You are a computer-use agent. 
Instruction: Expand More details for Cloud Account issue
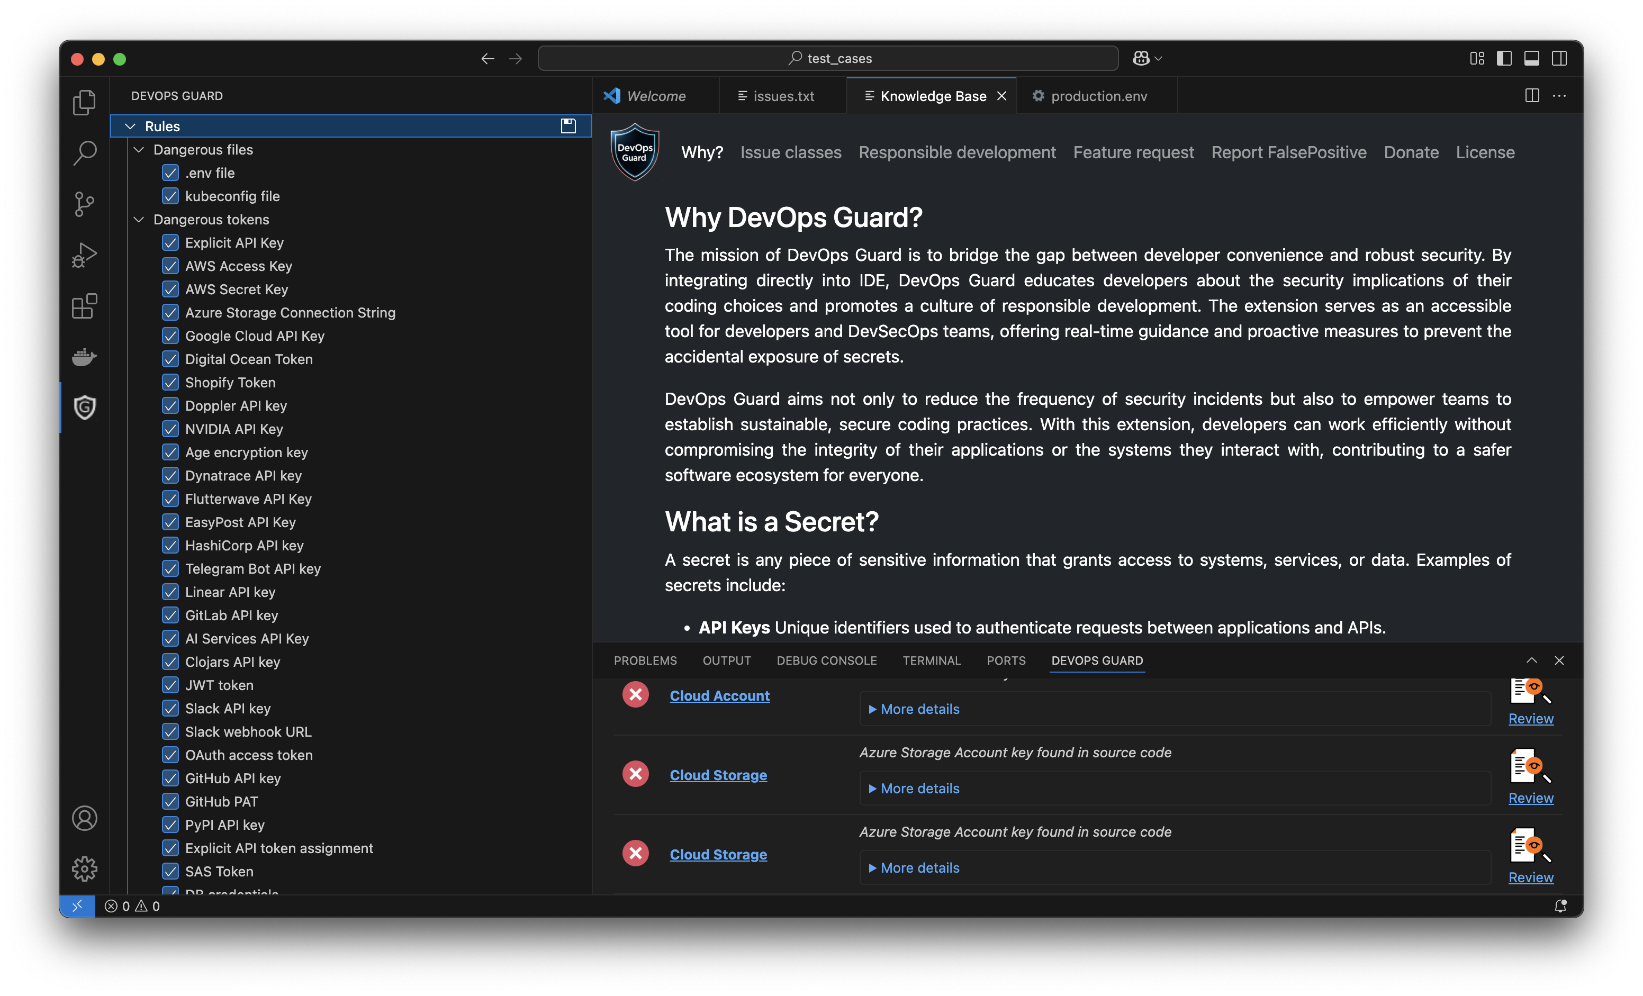[919, 709]
